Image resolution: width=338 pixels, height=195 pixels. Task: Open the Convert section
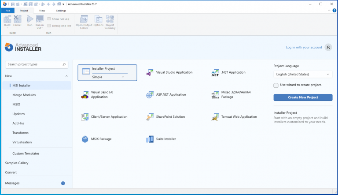pyautogui.click(x=37, y=172)
